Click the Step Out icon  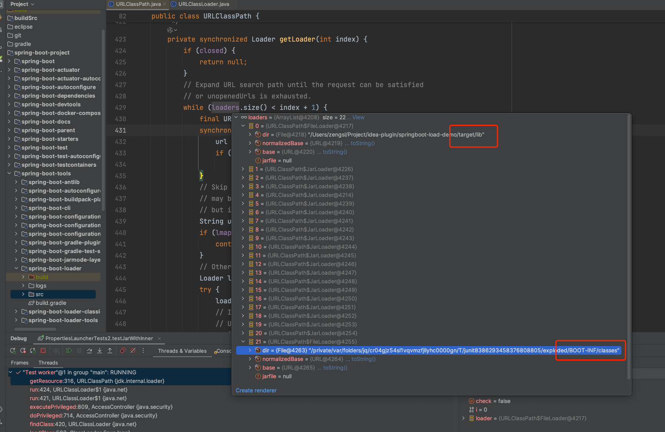pyautogui.click(x=110, y=351)
